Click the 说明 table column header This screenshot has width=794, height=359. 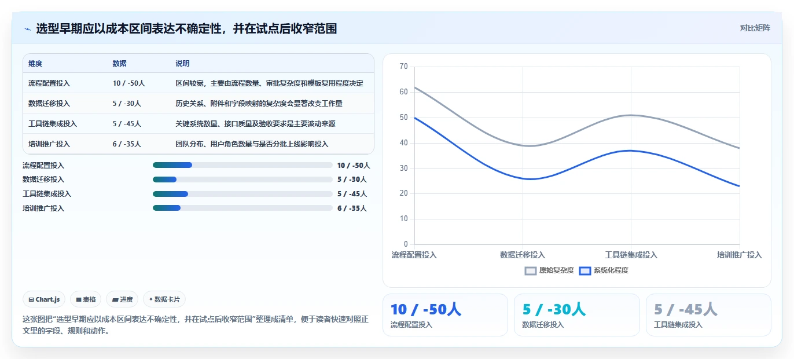(183, 64)
